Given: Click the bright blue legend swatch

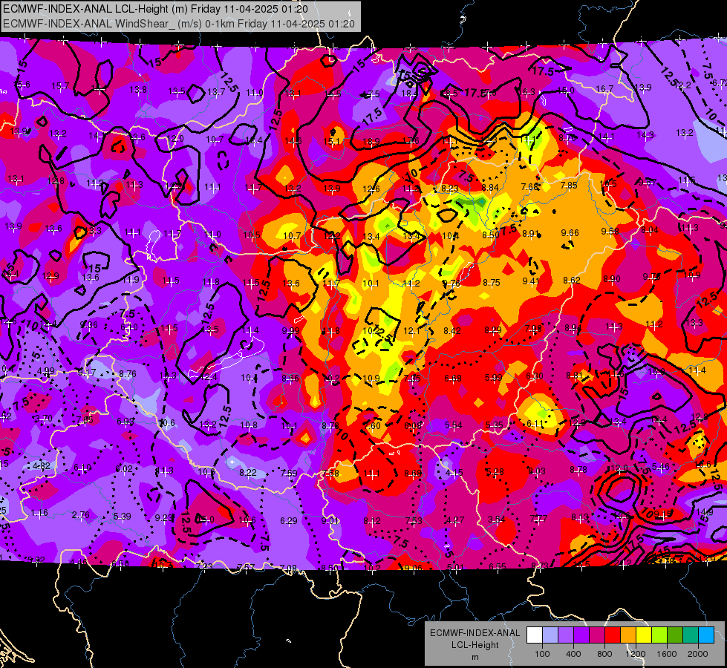Looking at the screenshot, I should tap(706, 635).
